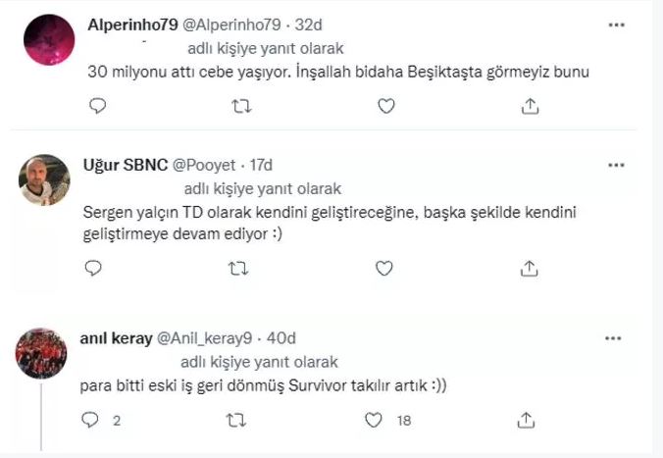Like the Uğur SBNC tweet

coord(383,268)
